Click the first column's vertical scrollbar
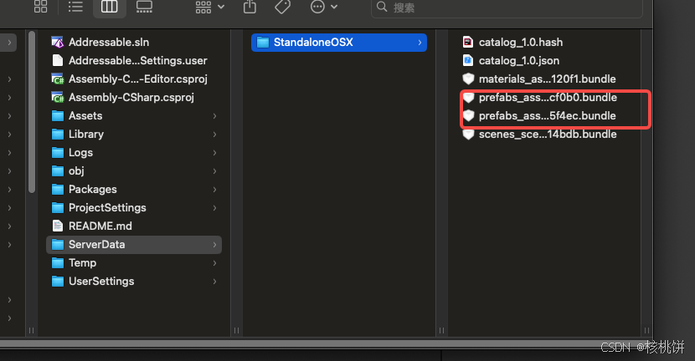This screenshot has height=361, width=695. point(32,112)
